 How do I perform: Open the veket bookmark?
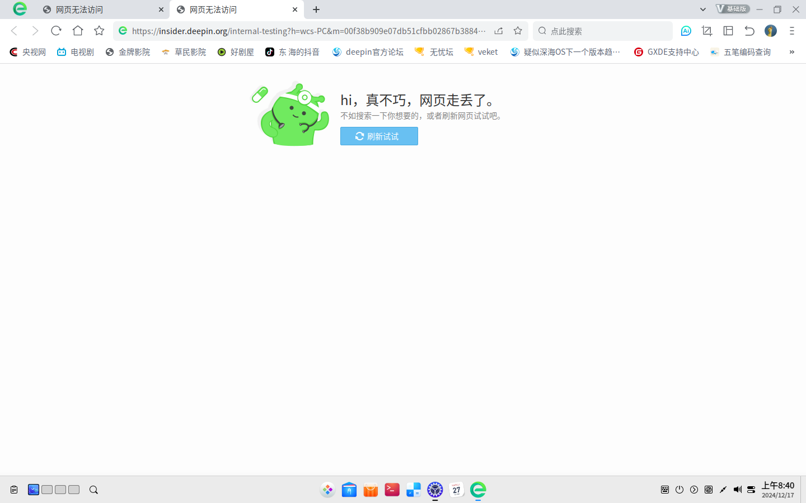click(481, 52)
